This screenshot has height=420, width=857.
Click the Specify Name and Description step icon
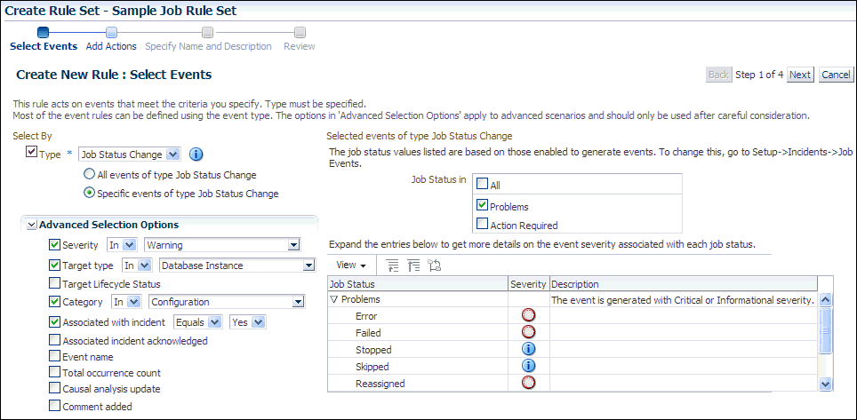208,33
